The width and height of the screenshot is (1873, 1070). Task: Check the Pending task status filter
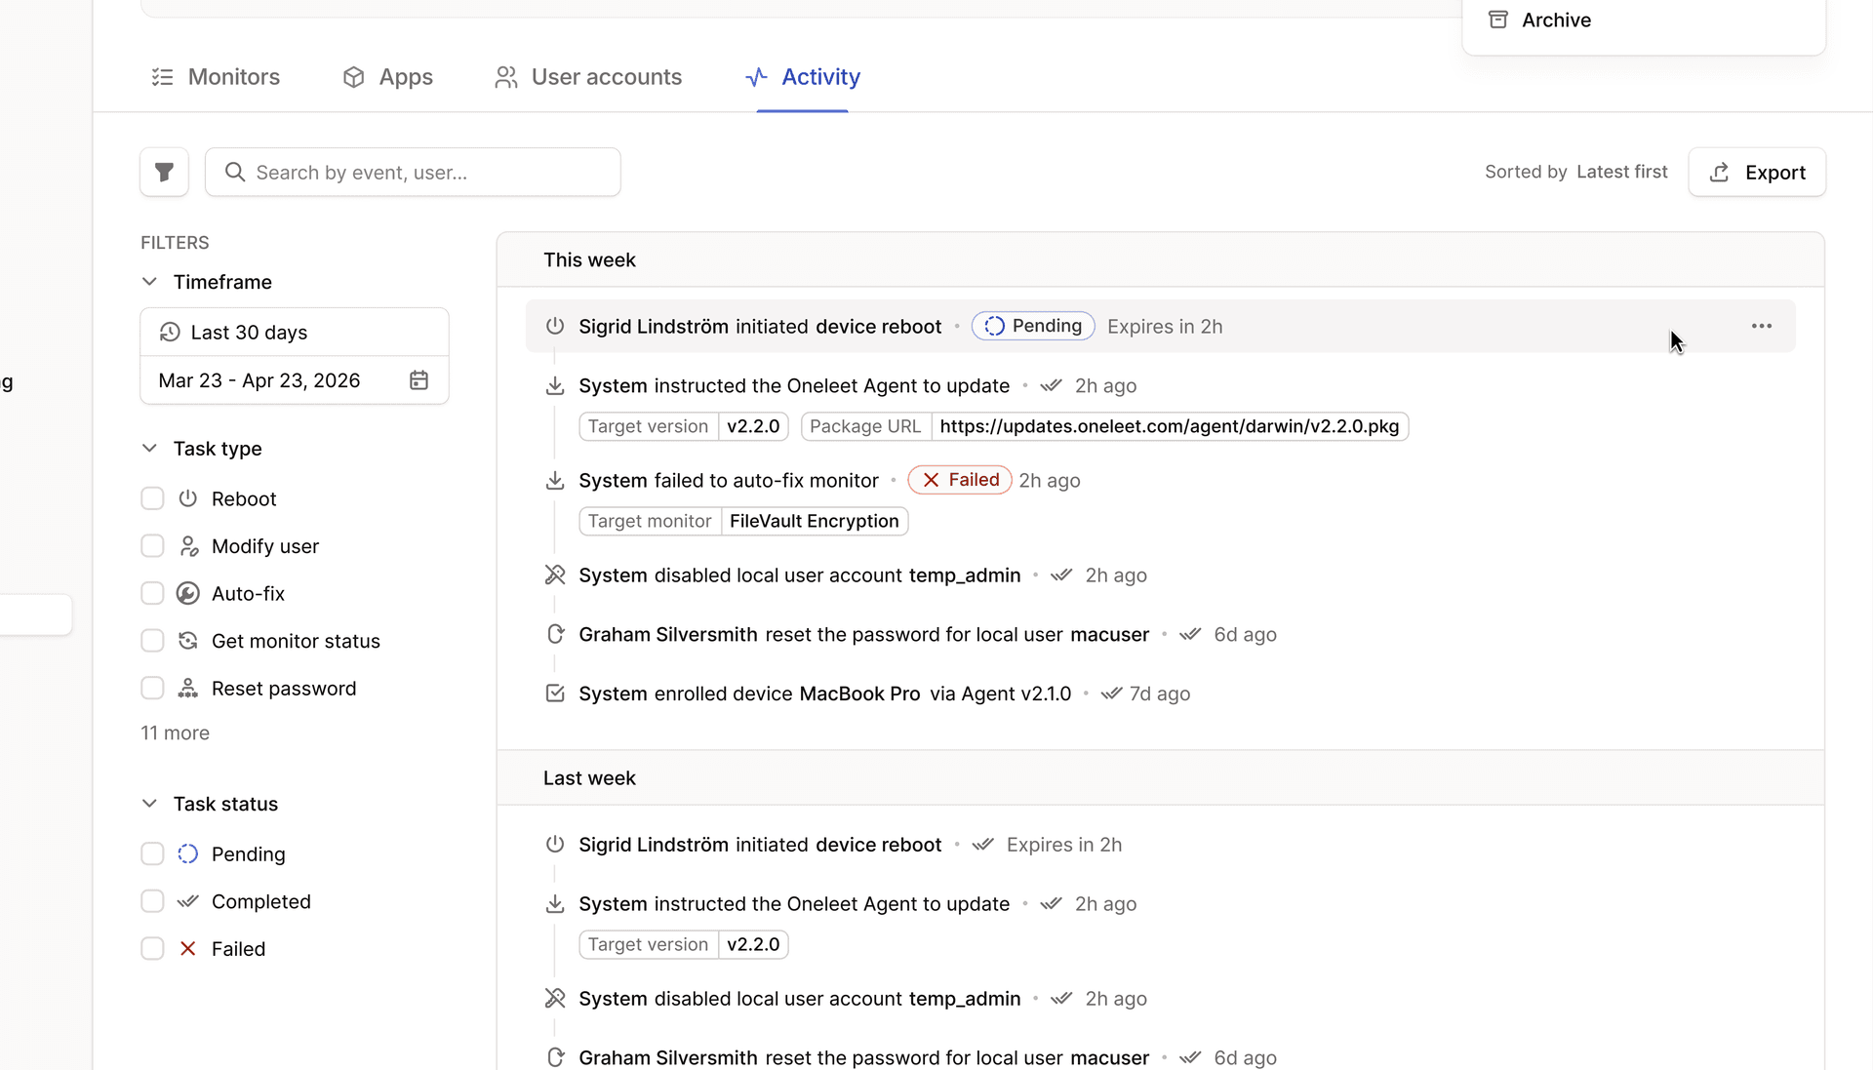click(152, 853)
